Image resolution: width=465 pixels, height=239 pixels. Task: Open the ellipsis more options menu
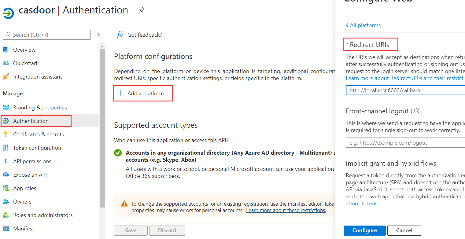click(x=155, y=10)
